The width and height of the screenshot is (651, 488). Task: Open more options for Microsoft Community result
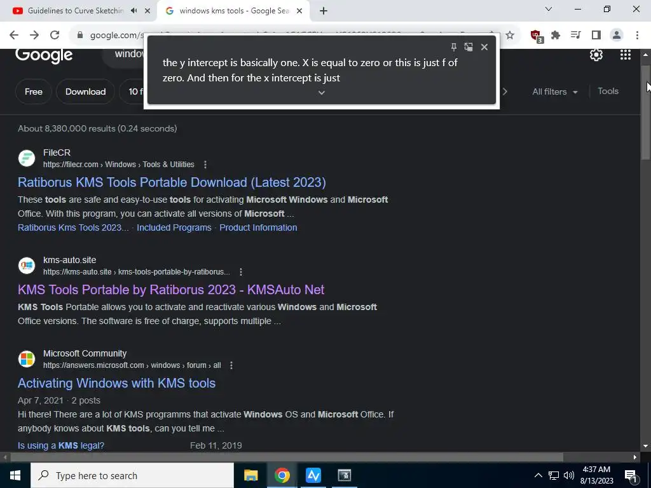pos(231,365)
